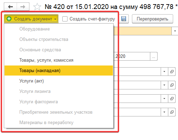Choose Материалы в переработку entry

click(59, 123)
